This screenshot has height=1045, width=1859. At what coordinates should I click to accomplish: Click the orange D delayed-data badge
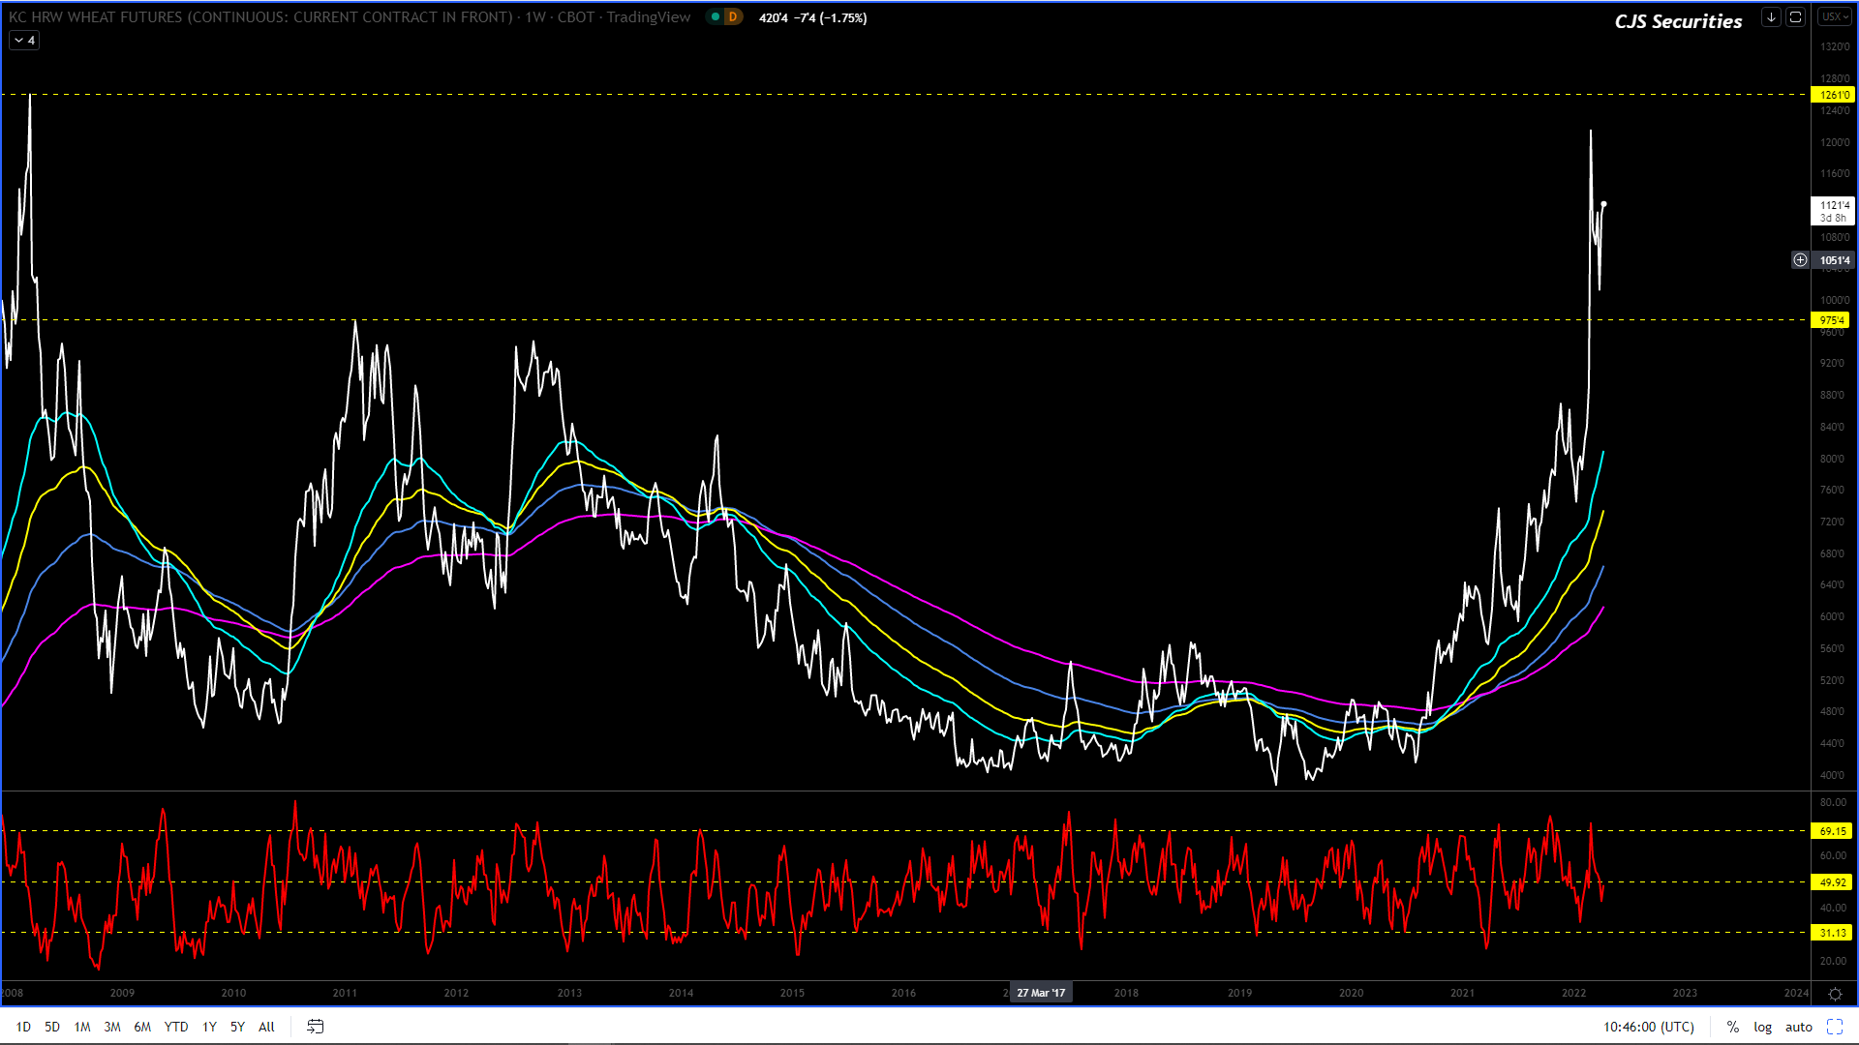click(x=733, y=17)
